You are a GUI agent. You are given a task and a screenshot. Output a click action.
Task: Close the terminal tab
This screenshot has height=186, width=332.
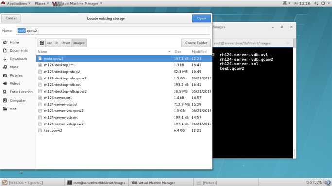click(x=288, y=43)
